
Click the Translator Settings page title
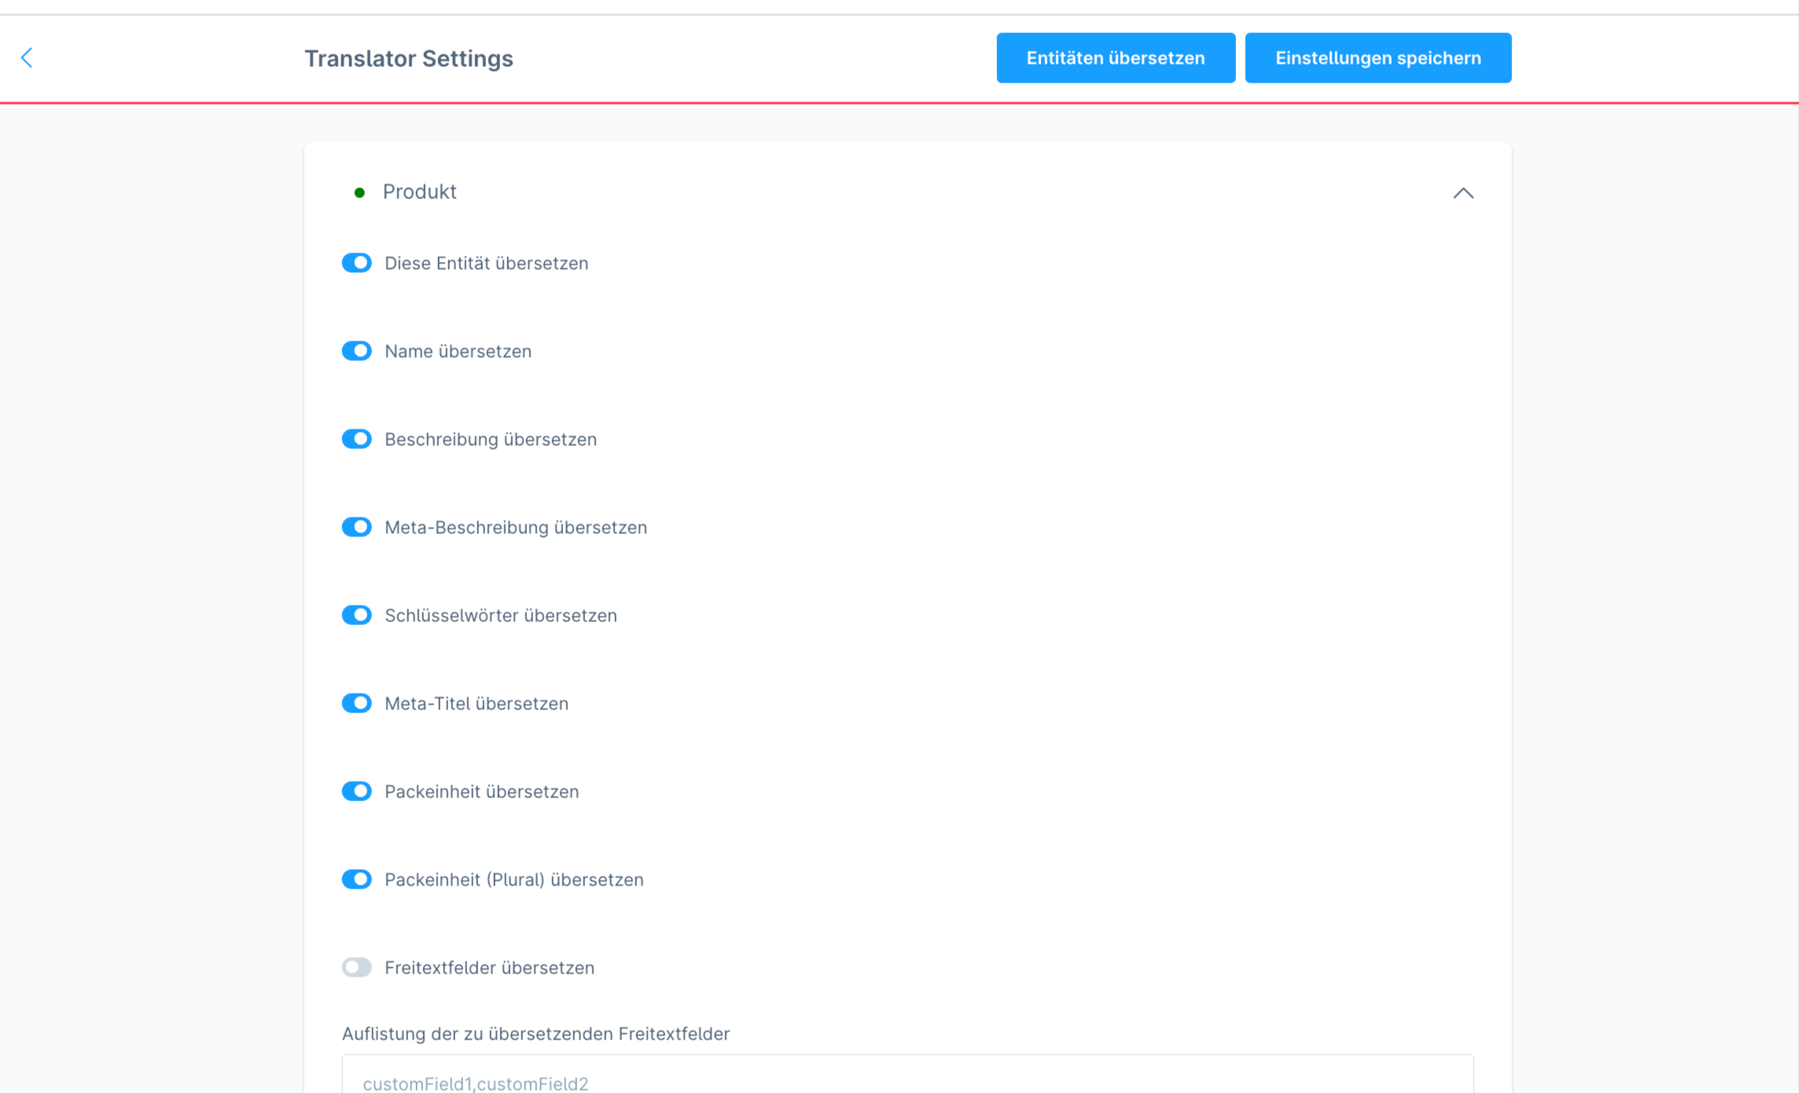coord(408,58)
